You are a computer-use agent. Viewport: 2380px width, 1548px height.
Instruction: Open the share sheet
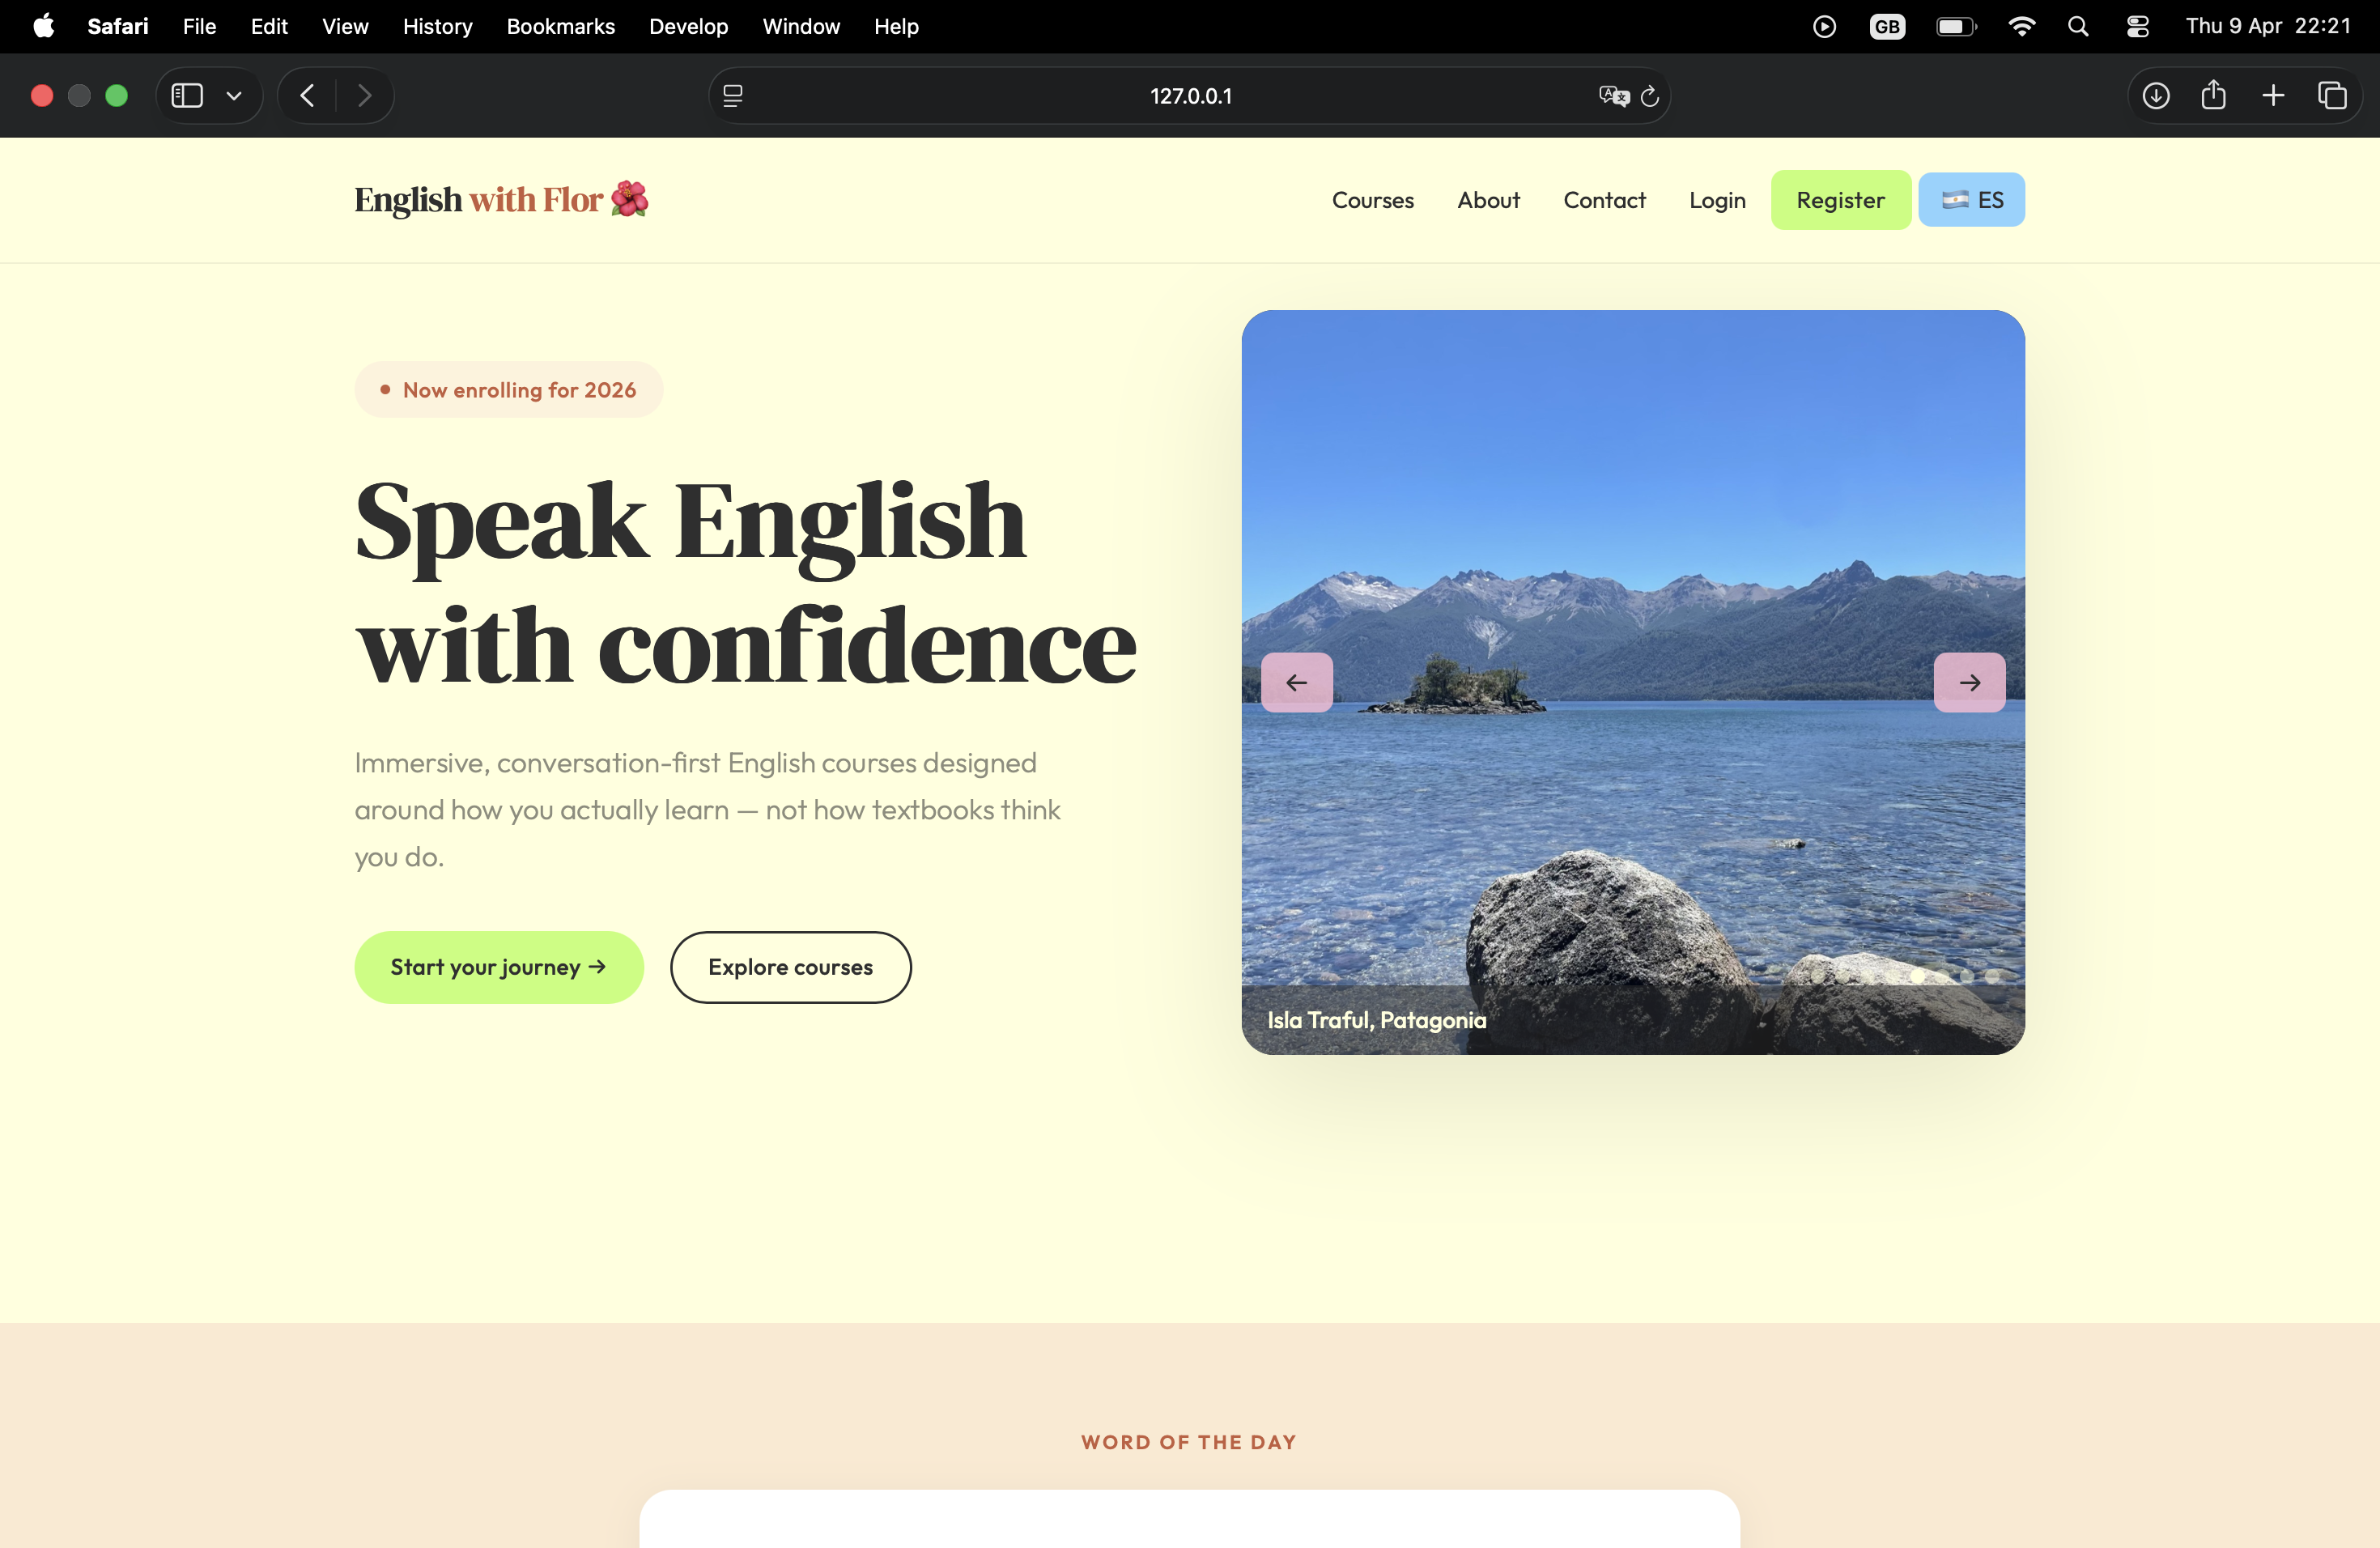point(2214,95)
